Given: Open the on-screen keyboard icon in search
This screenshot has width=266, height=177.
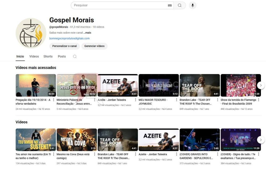Looking at the screenshot, I should pyautogui.click(x=170, y=5).
